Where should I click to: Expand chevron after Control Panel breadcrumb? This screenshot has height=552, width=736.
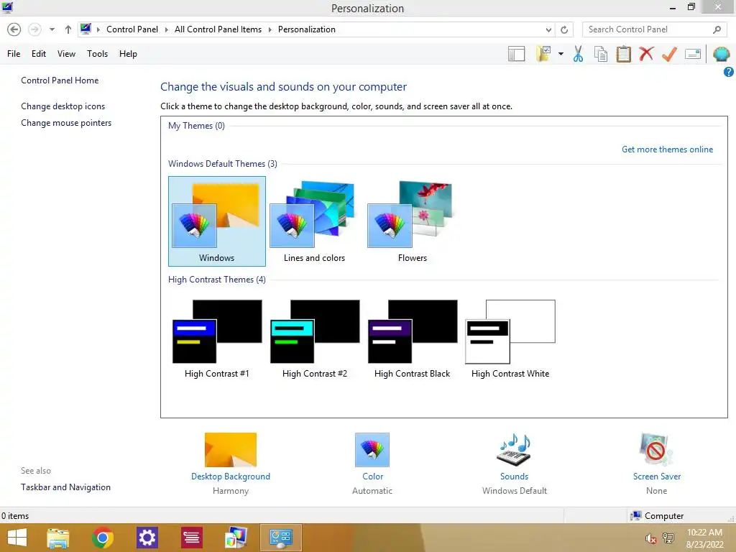click(166, 29)
